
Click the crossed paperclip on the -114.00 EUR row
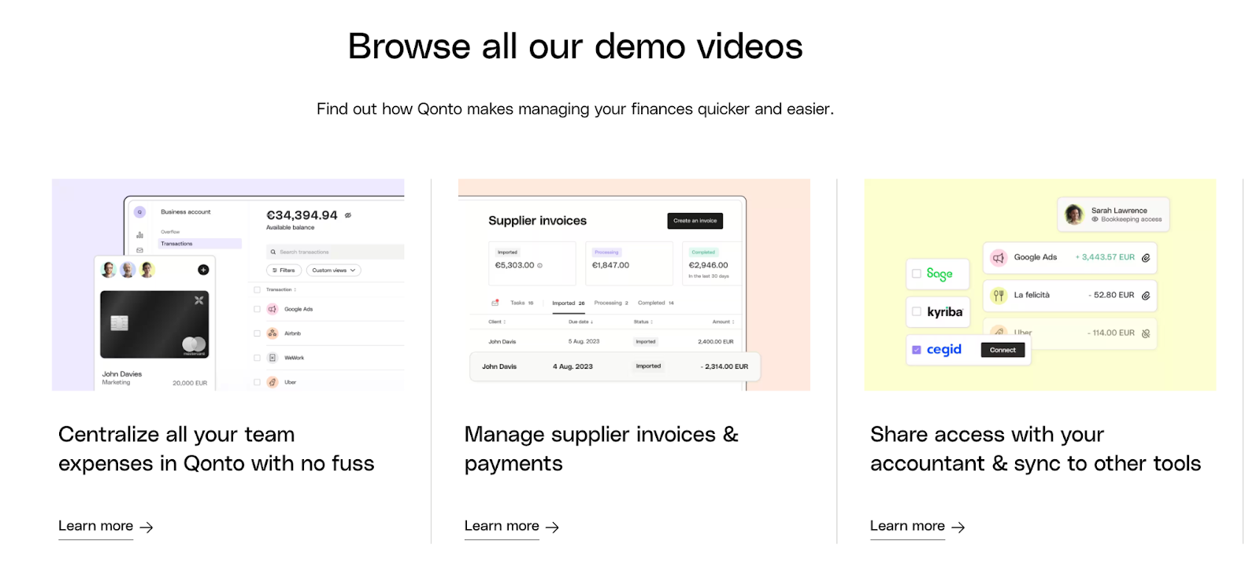pyautogui.click(x=1146, y=333)
